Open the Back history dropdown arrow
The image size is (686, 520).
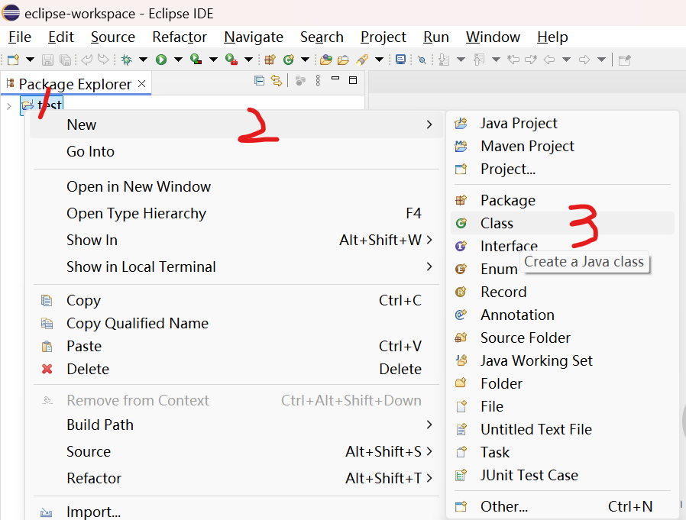click(566, 60)
